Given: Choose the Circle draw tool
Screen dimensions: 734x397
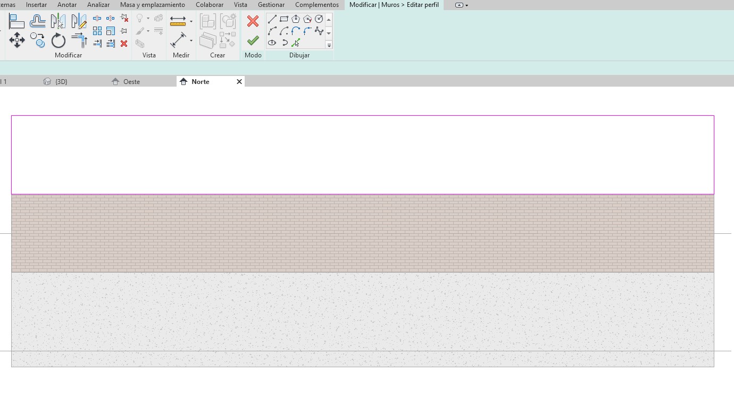Looking at the screenshot, I should click(319, 19).
